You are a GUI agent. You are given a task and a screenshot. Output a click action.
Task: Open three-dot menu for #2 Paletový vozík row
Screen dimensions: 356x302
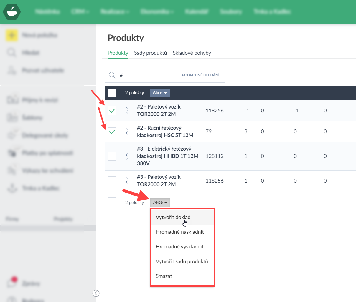point(126,111)
